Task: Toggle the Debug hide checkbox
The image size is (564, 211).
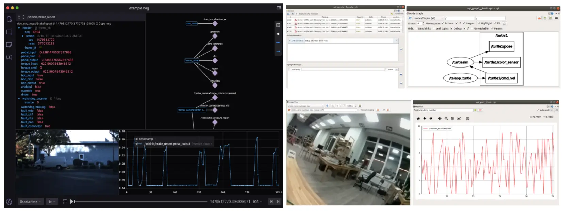Action: coord(451,28)
